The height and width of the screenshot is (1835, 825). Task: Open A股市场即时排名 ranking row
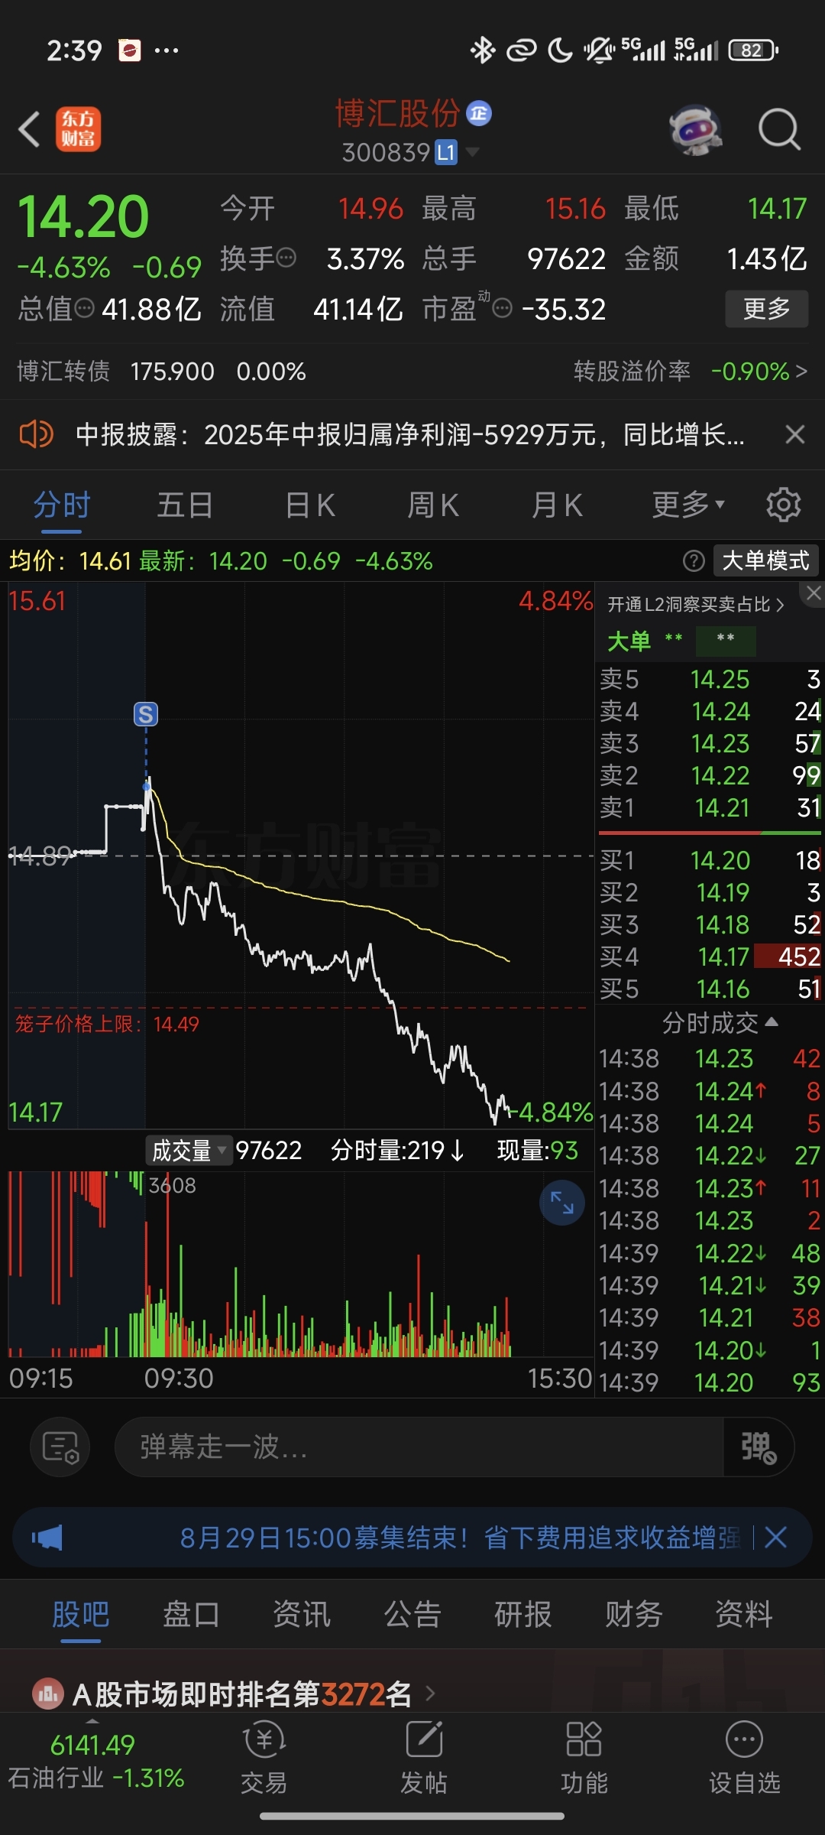tap(235, 1694)
